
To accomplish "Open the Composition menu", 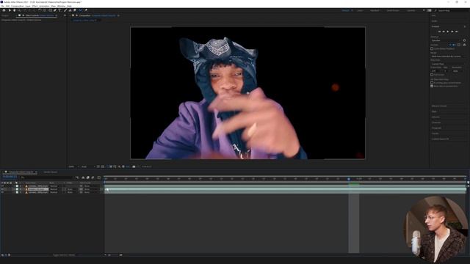I will 17,6.
